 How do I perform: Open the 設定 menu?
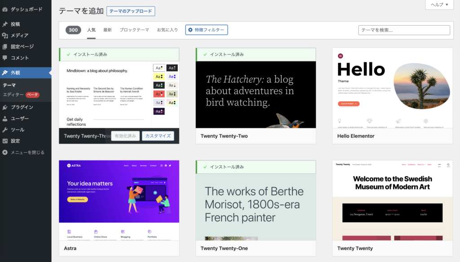pos(26,141)
